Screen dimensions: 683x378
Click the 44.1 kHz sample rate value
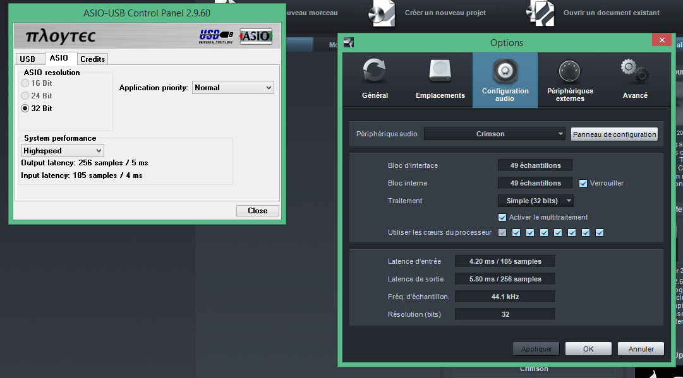point(505,297)
